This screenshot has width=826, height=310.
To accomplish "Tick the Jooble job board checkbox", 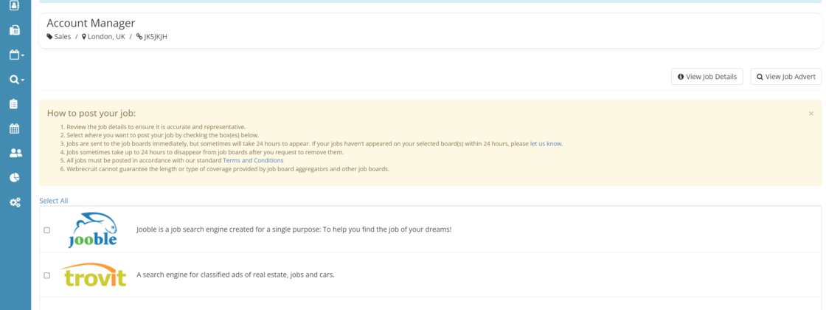I will point(47,230).
